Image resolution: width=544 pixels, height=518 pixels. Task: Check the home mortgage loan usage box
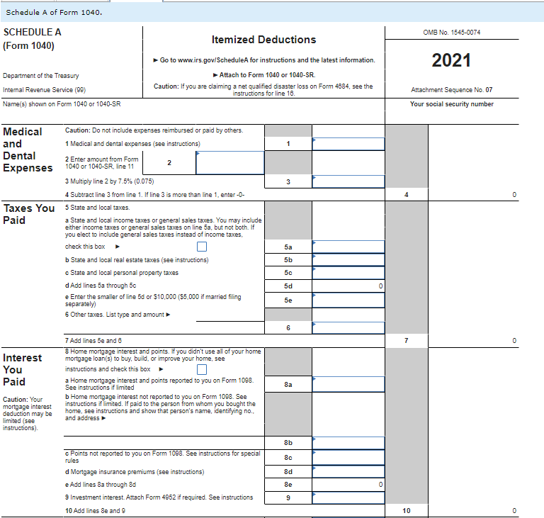tap(202, 369)
